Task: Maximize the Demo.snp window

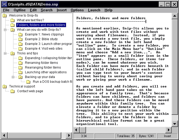Action: (x=168, y=4)
